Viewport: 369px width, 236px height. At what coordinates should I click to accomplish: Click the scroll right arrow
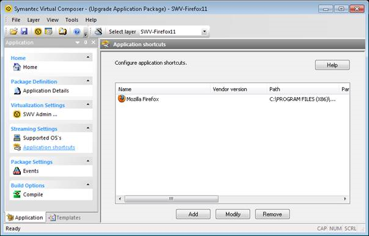tap(345, 199)
